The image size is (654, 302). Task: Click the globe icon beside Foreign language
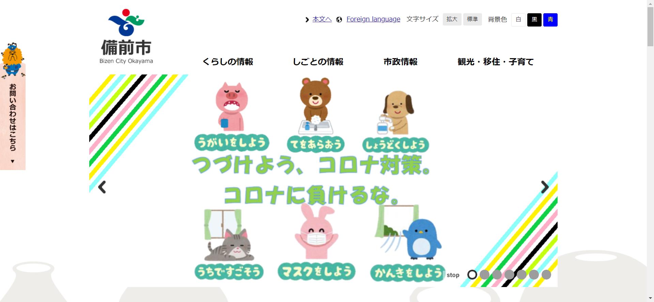coord(339,20)
